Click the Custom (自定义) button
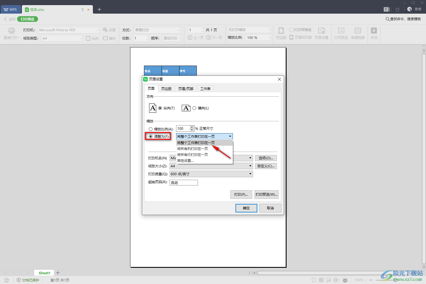 [x=266, y=166]
